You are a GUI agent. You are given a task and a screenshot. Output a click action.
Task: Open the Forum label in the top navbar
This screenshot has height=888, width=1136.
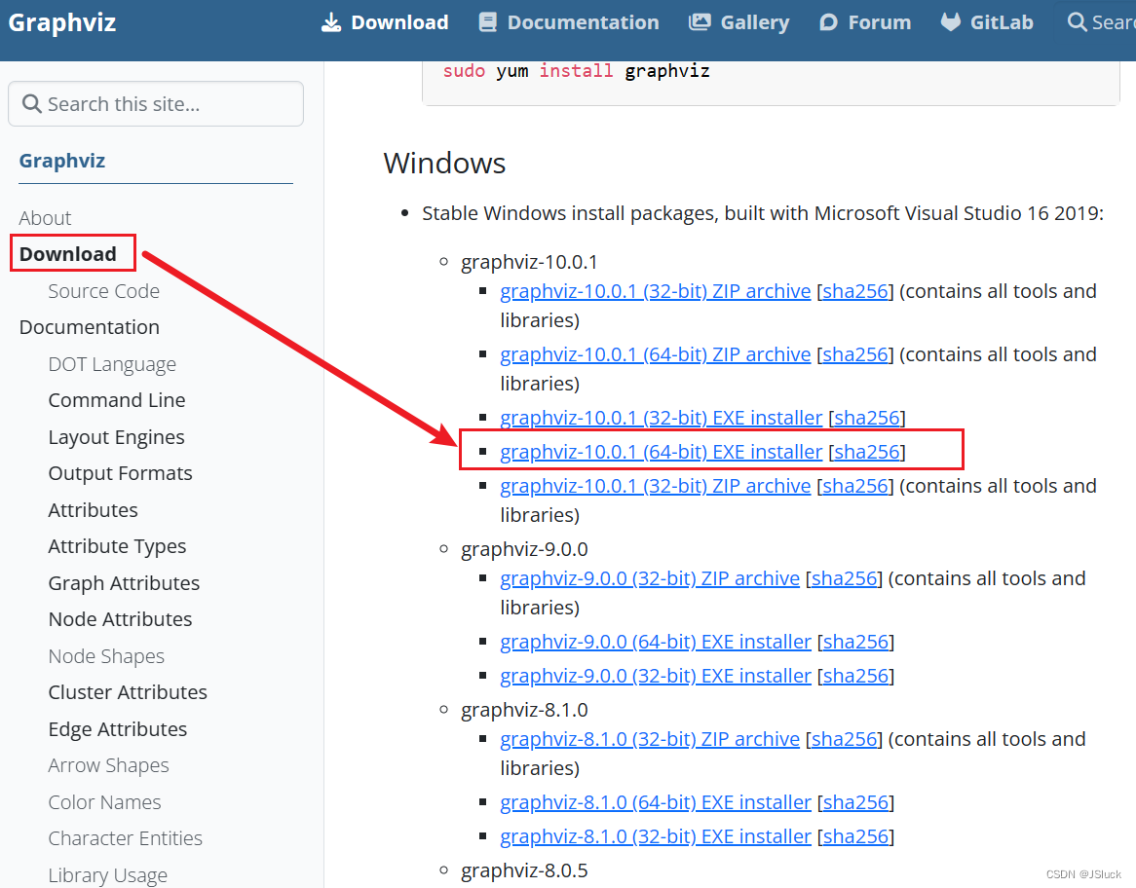tap(880, 22)
